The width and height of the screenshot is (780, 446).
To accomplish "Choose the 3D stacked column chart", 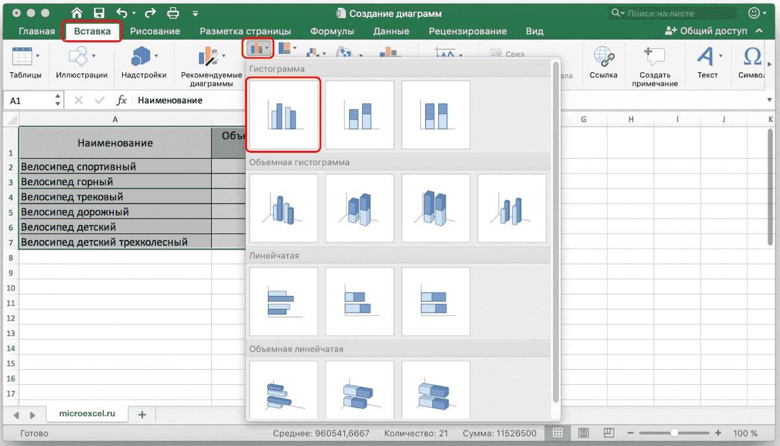I will (359, 208).
